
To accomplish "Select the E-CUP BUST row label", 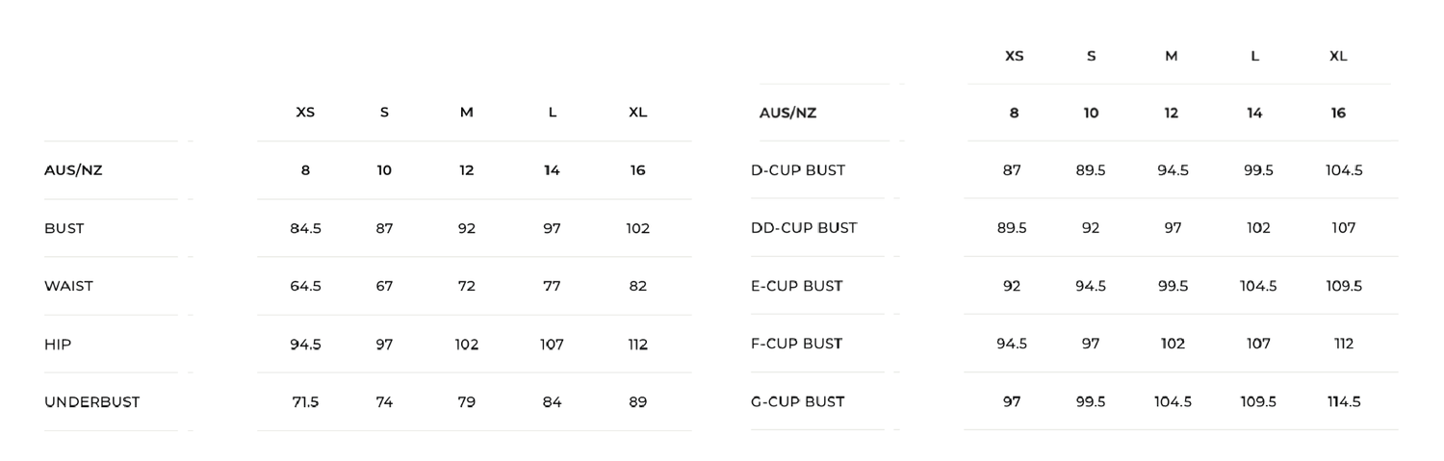I will pyautogui.click(x=796, y=286).
